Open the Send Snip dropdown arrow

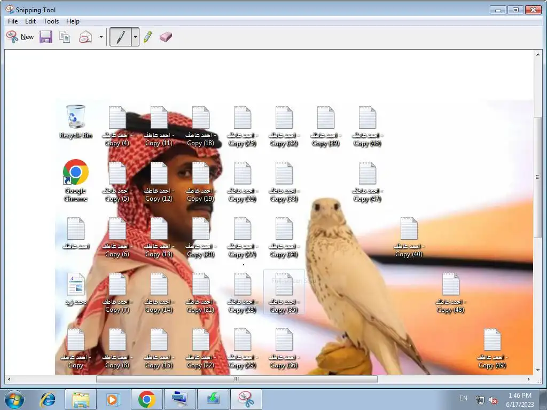pyautogui.click(x=101, y=37)
